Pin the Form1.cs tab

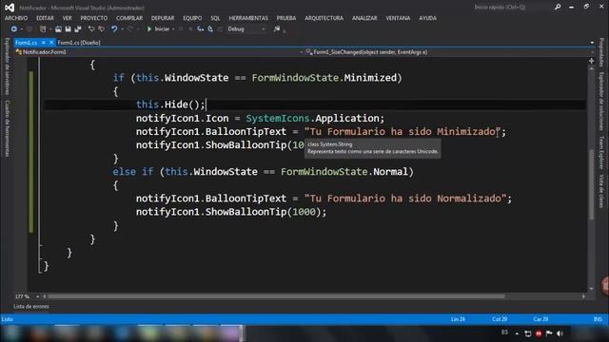(44, 43)
